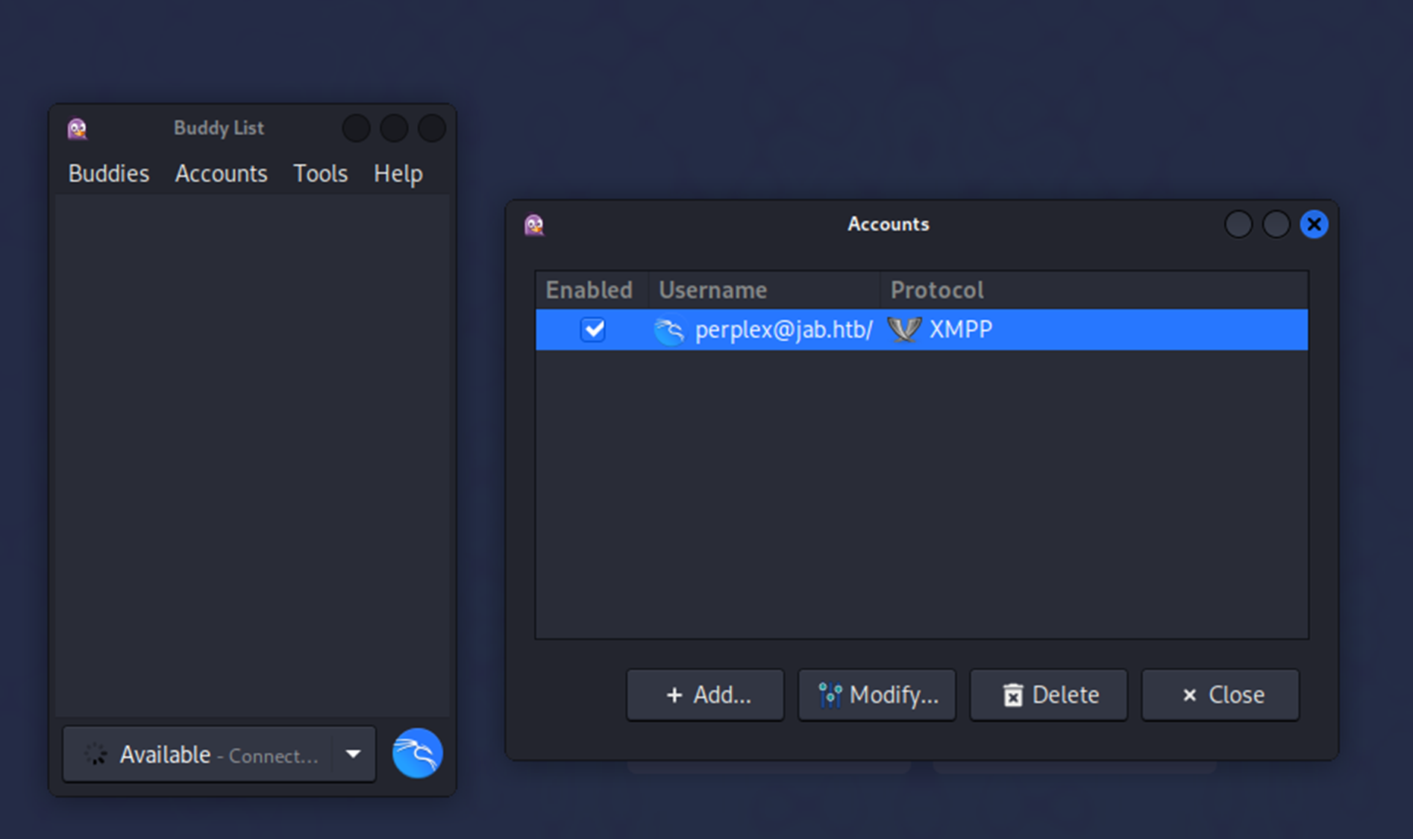1413x839 pixels.
Task: Sort accounts by the Protocol column header
Action: [1094, 290]
